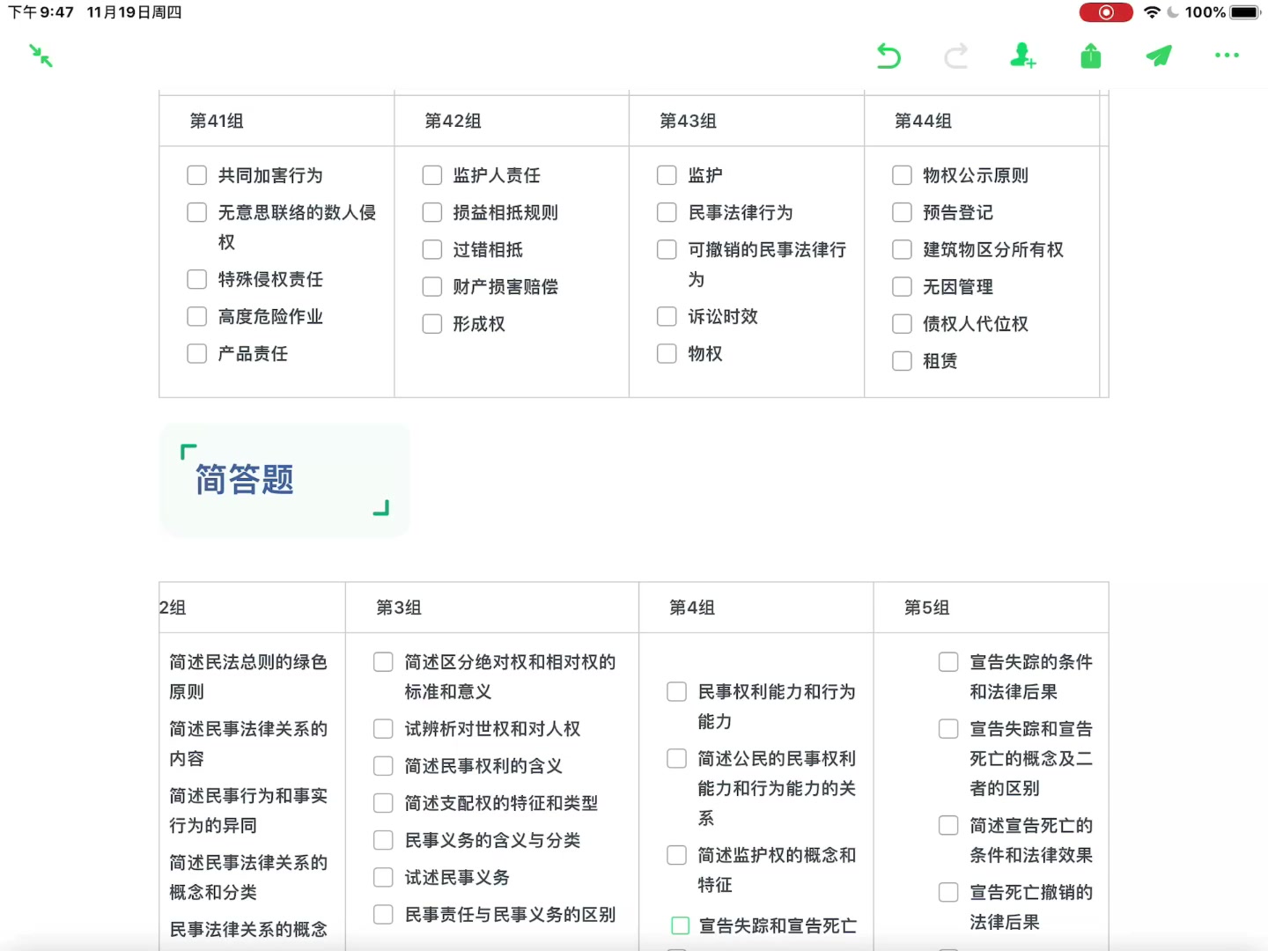
Task: Tap the Wi-Fi status icon
Action: 1152,12
